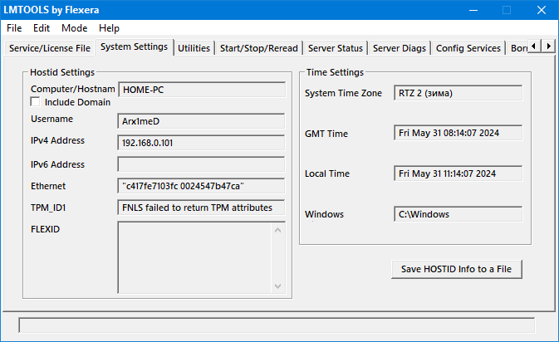
Task: Click FLEXID scrollbar down arrow
Action: [278, 286]
